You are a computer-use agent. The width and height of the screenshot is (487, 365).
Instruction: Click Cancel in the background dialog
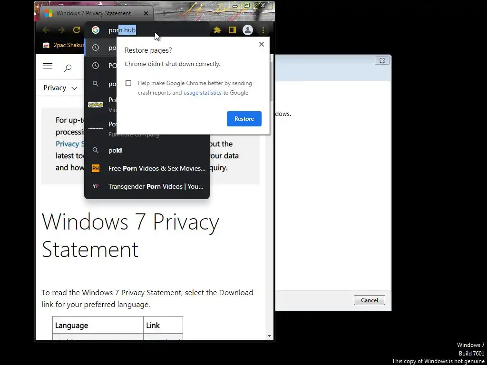pos(369,300)
